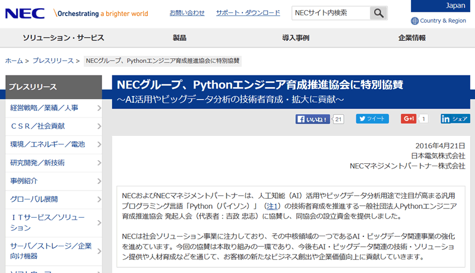The image size is (475, 273).
Task: Open the 製品 navigation menu
Action: 179,38
